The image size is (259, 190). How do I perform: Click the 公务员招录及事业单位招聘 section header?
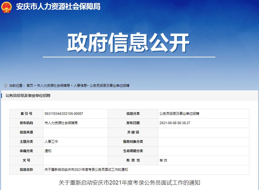(28, 96)
